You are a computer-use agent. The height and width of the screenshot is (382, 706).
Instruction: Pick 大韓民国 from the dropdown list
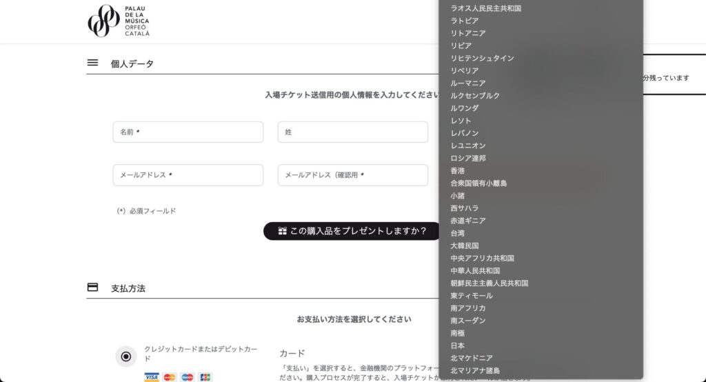pyautogui.click(x=465, y=245)
